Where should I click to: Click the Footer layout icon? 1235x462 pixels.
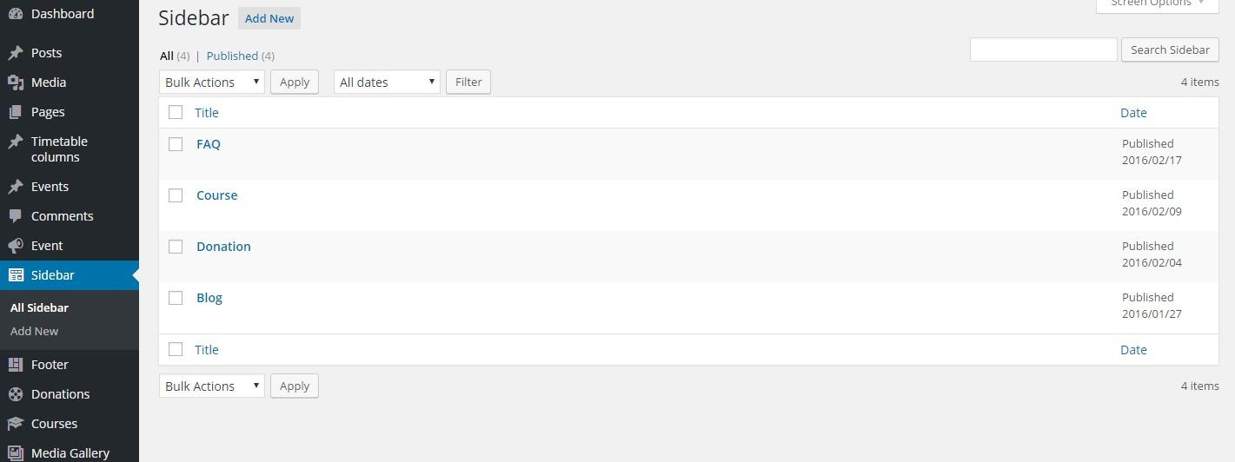[x=16, y=365]
